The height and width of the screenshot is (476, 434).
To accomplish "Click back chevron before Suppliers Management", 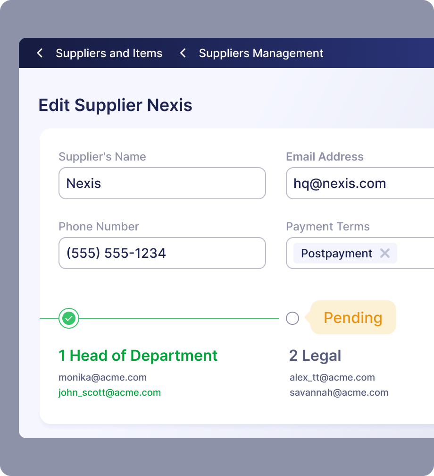I will pos(183,53).
